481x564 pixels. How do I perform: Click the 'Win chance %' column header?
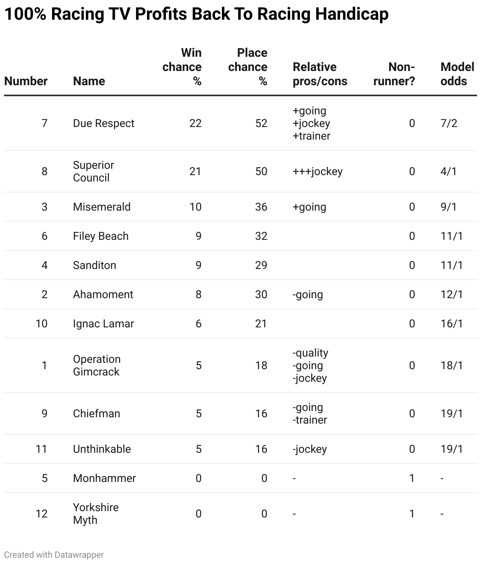(x=182, y=67)
